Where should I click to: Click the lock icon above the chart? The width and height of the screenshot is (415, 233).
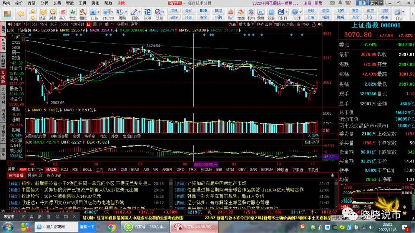(x=314, y=24)
